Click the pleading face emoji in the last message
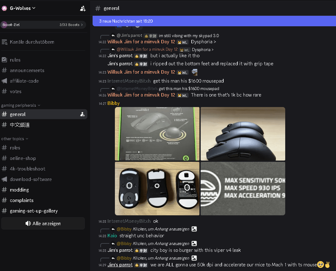 [x=321, y=265]
